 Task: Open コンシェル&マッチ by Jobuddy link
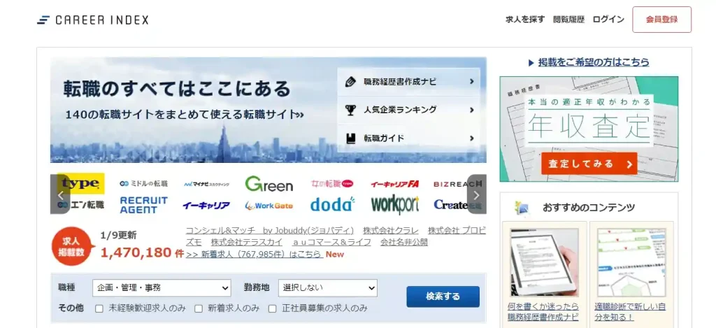[x=269, y=230]
